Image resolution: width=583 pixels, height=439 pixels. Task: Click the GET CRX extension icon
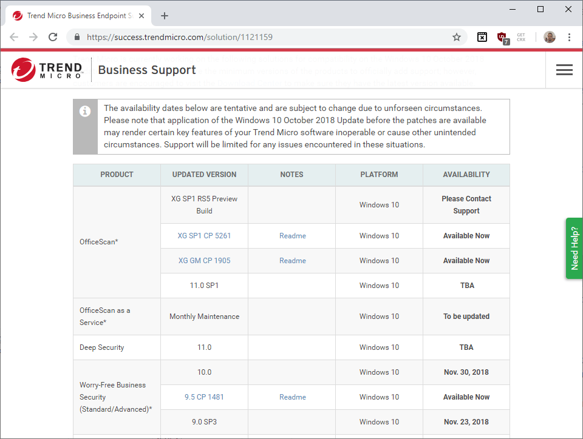tap(522, 37)
